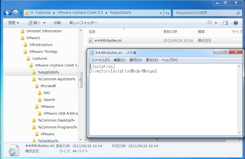Click the folder tree scrollbar thumb
Viewport: 245px width, 159px height.
(x=80, y=80)
